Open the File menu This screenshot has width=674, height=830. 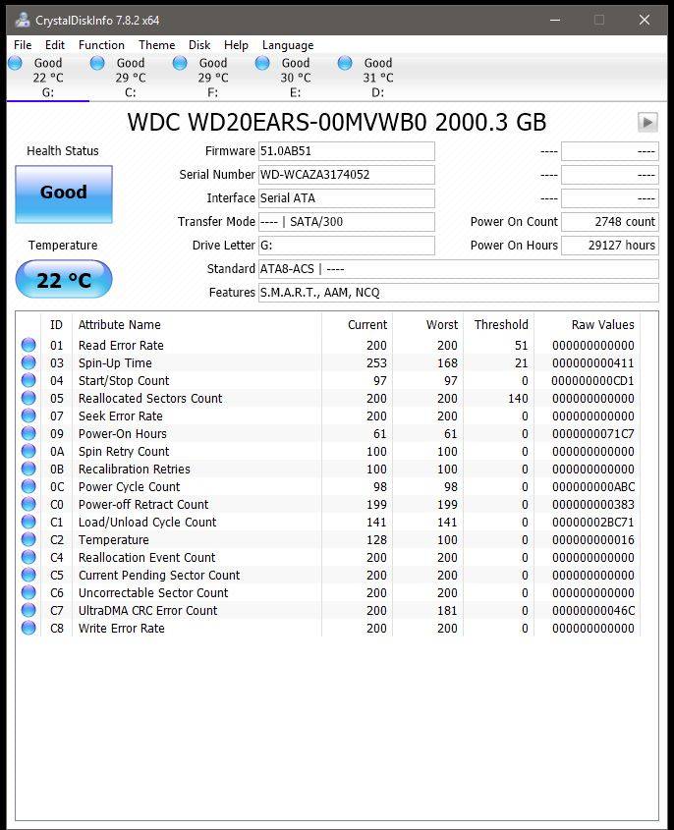(x=23, y=45)
